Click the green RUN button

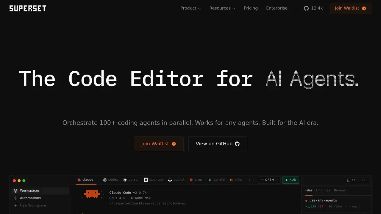tap(291, 180)
